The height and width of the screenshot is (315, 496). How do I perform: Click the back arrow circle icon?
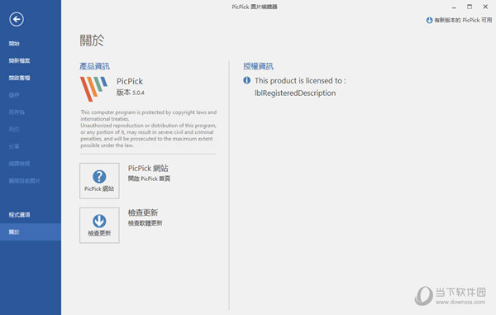point(17,19)
